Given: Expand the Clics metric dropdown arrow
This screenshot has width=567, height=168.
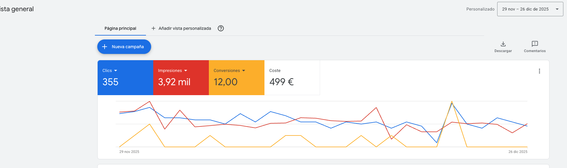Looking at the screenshot, I should [x=116, y=71].
